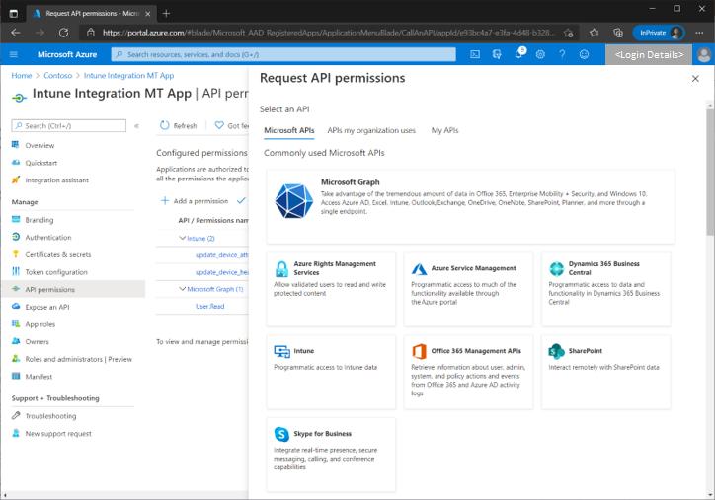
Task: View site information lock icon
Action: coord(91,33)
